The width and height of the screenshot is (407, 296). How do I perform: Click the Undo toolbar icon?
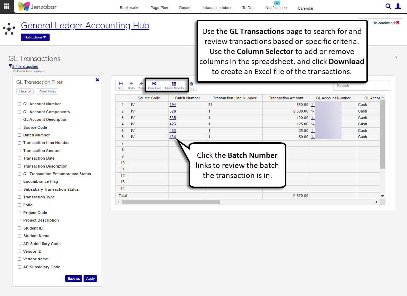[131, 85]
